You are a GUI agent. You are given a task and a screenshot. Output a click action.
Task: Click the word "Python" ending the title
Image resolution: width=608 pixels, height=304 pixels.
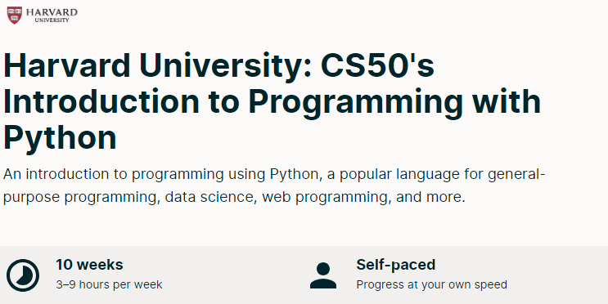tap(60, 137)
